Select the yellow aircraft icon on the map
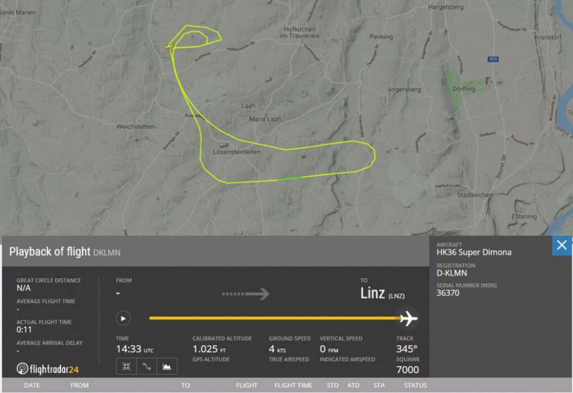 click(169, 47)
